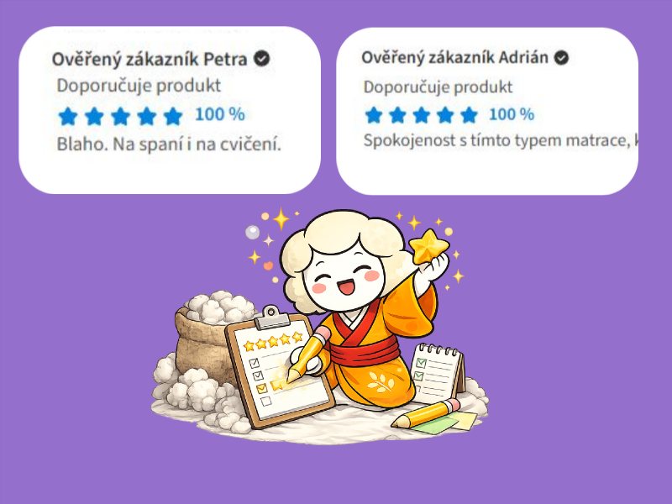Click the 'Ověřený zákazník Adrián' heading

tap(454, 57)
